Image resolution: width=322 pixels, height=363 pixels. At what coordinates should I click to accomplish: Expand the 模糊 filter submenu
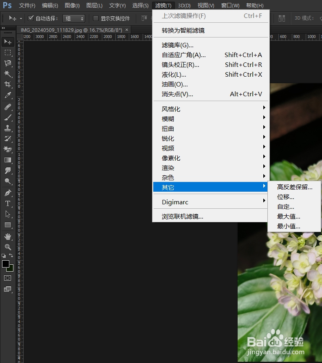tap(211, 119)
